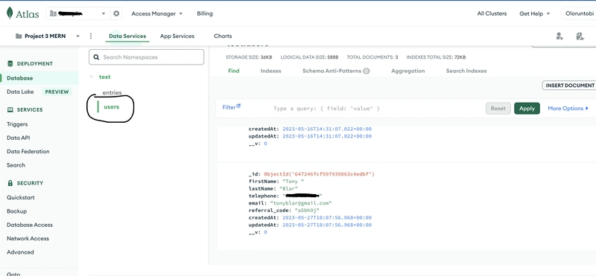
Task: Open the Filter documentation link
Action: pos(232,107)
